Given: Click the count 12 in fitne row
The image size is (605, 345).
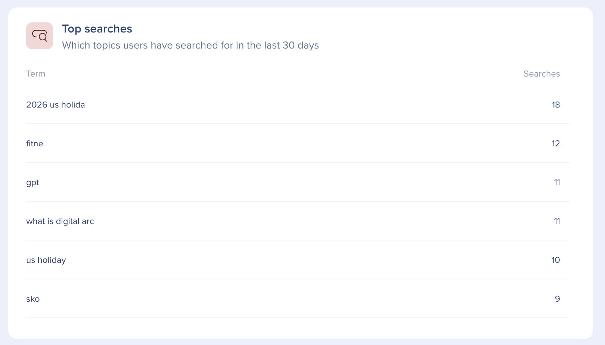Looking at the screenshot, I should pyautogui.click(x=556, y=144).
